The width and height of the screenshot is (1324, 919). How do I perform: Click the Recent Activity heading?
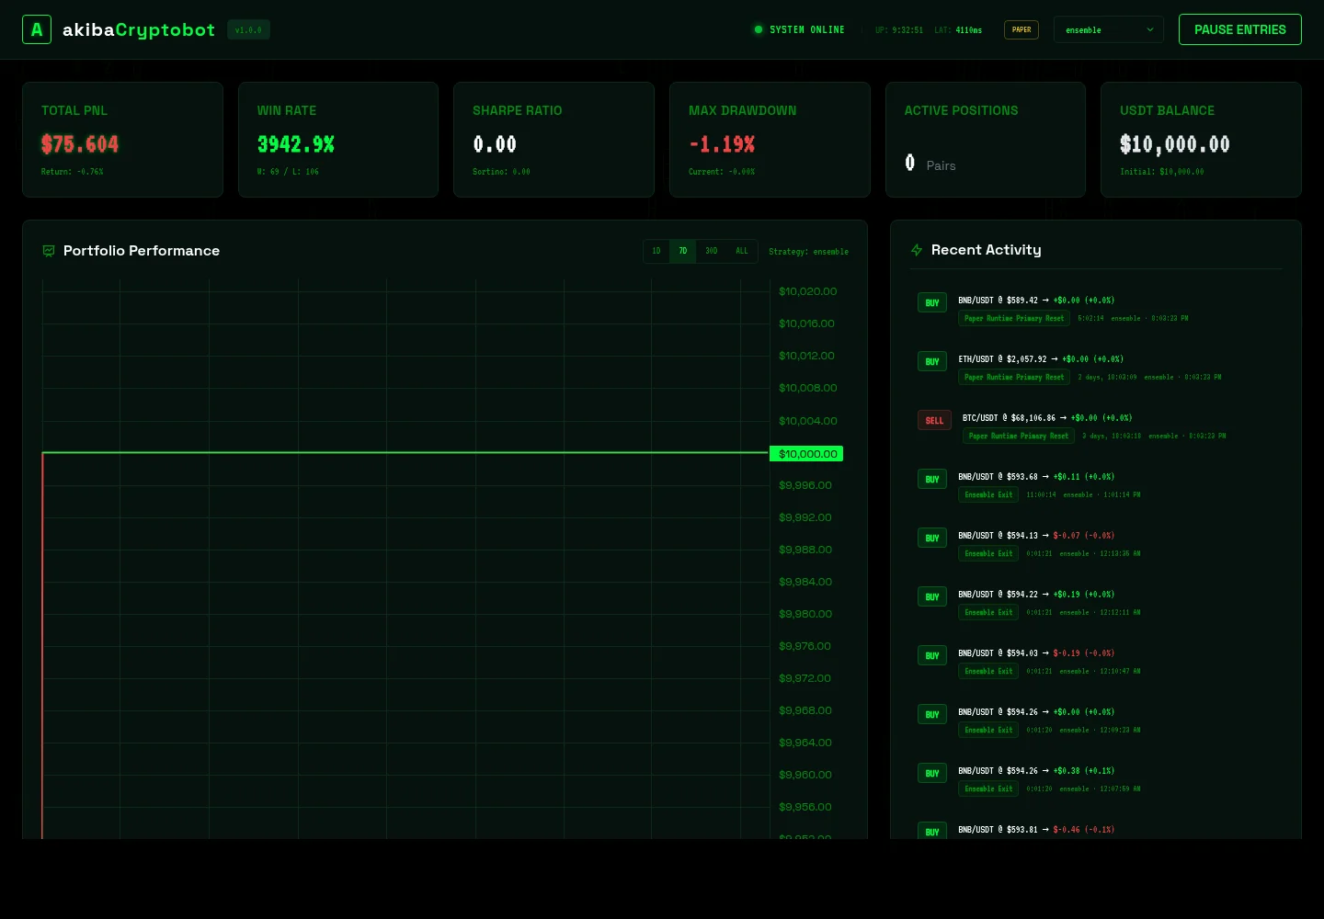987,250
